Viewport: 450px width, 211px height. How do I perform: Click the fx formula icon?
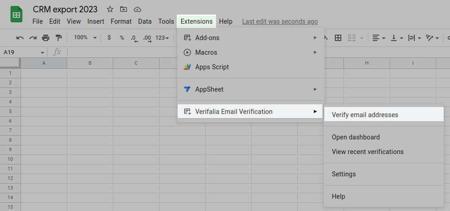[58, 52]
